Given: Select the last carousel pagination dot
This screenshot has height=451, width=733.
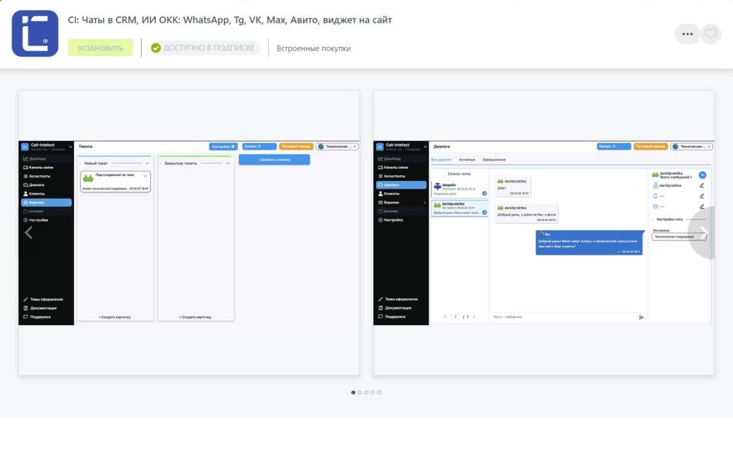Looking at the screenshot, I should 379,393.
